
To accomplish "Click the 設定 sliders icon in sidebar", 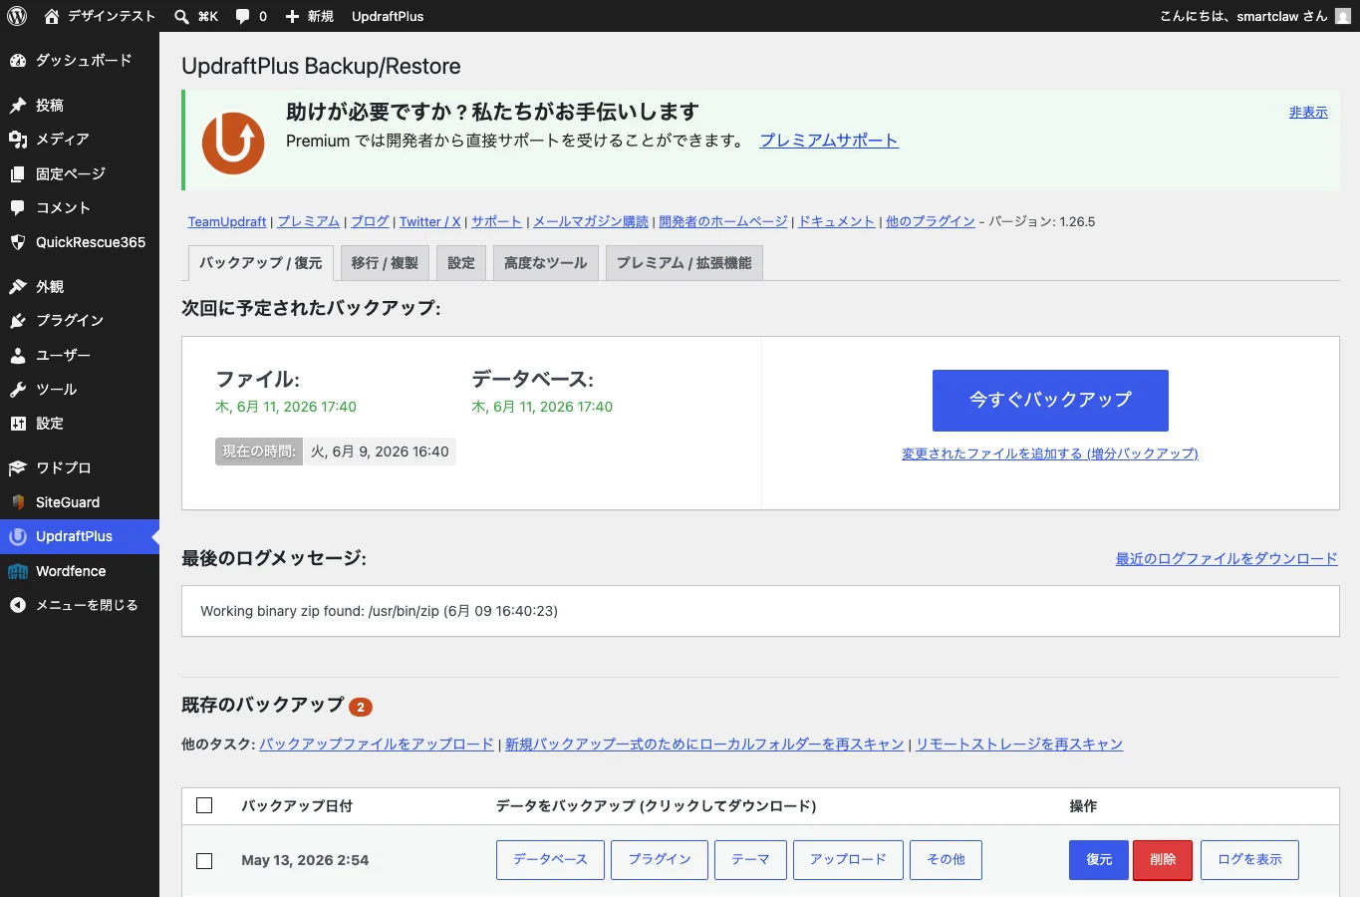I will coord(18,424).
